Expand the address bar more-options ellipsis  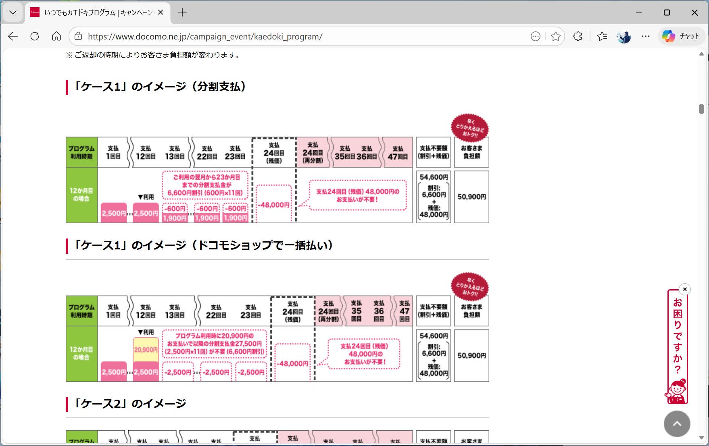[x=535, y=36]
